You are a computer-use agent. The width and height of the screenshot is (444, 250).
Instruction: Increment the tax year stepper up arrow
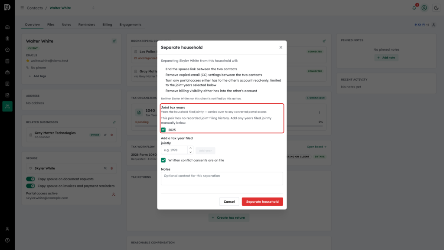(191, 148)
